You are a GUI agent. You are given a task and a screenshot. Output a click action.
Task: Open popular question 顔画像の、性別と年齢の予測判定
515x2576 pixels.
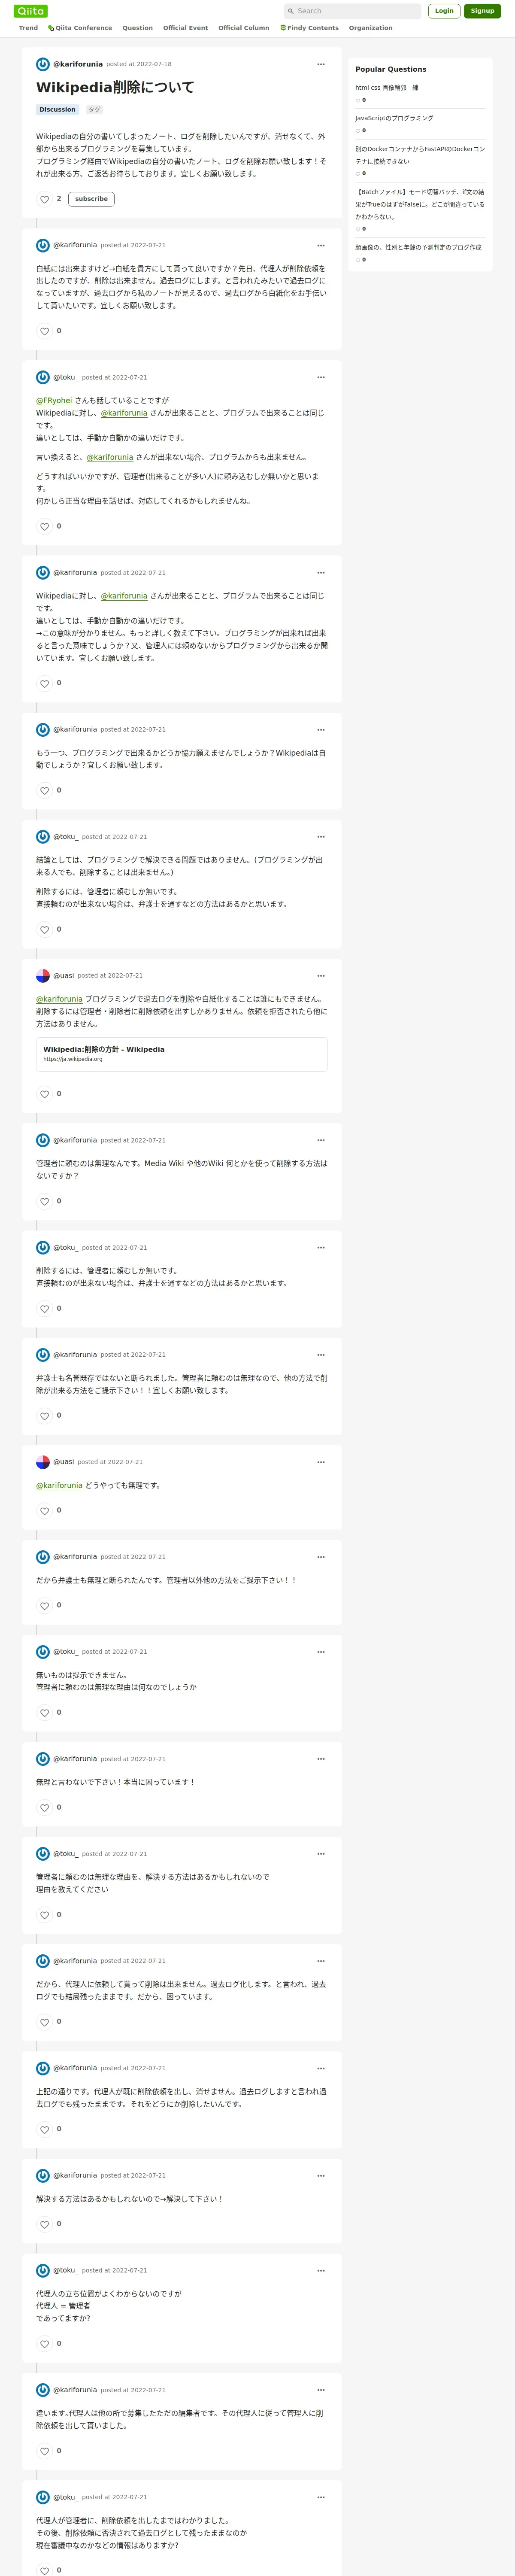418,247
